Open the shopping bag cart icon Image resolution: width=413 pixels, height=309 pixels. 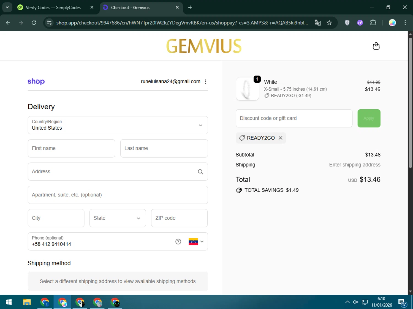point(376,46)
